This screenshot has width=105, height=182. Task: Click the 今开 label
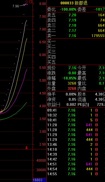point(82,68)
